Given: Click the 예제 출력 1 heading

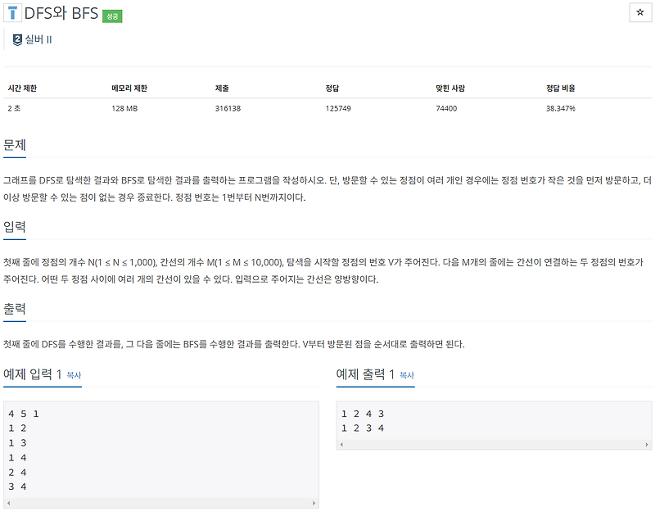Looking at the screenshot, I should click(x=365, y=372).
